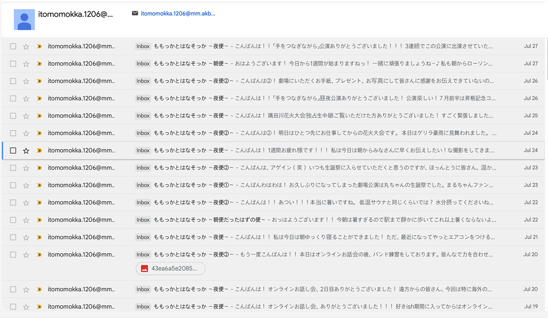Click Inbox label on Jul 26 夜便② email
The width and height of the screenshot is (548, 318).
click(143, 81)
